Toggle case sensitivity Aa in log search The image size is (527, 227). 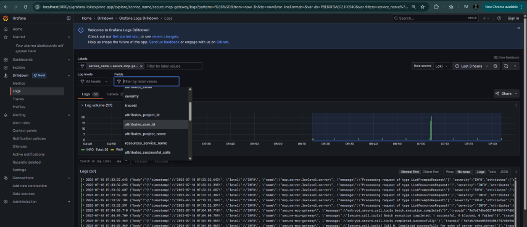119,161
